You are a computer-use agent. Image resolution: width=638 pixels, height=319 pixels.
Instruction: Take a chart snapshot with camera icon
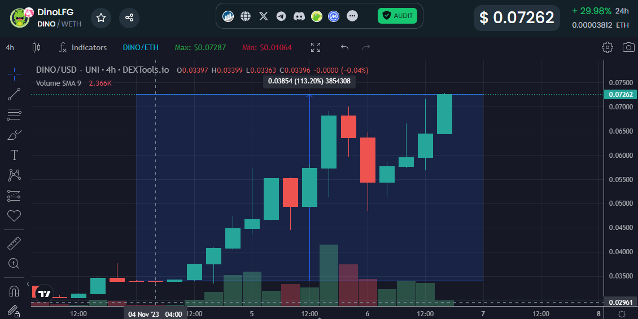(x=628, y=47)
